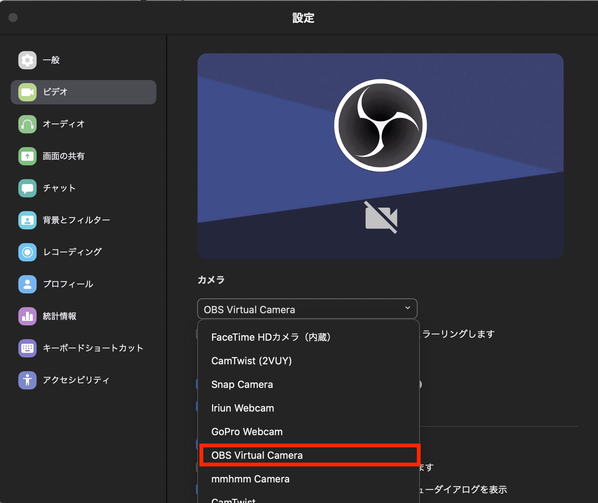Click the 画面の共有 screen share icon

(27, 156)
